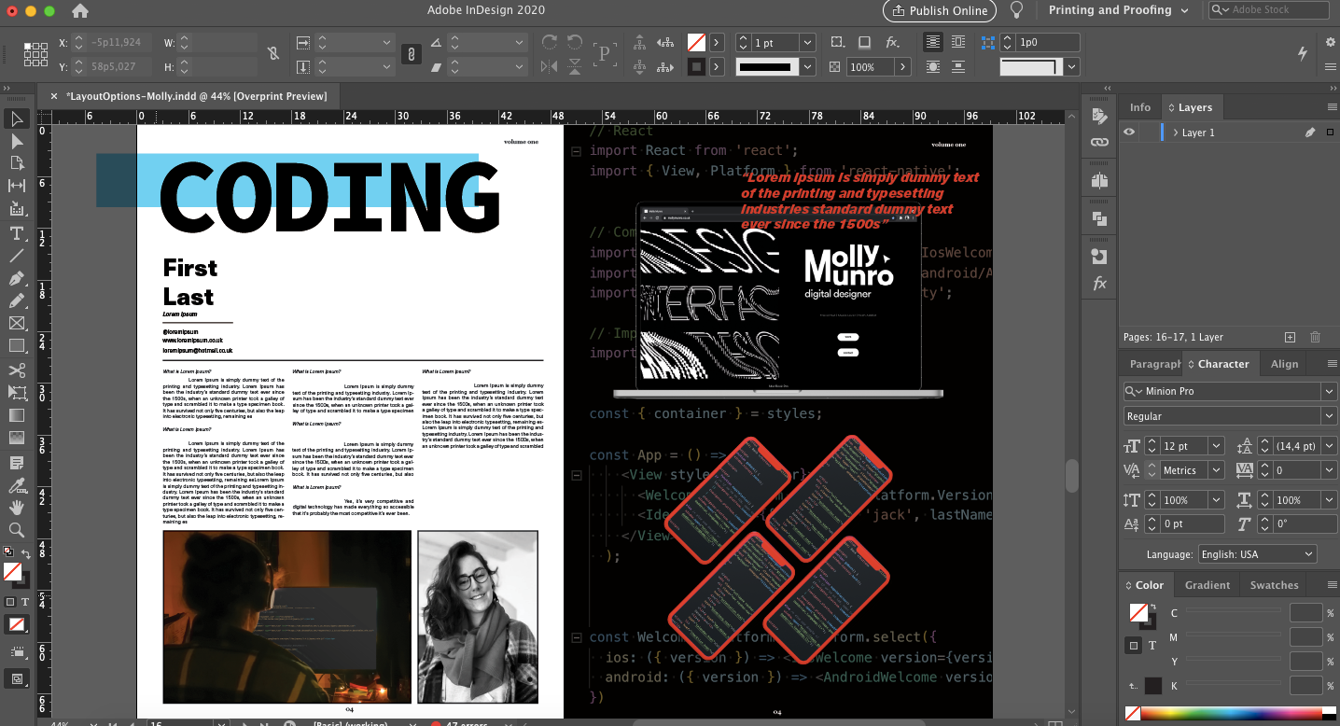Select the Page tool
This screenshot has width=1340, height=726.
coord(16,163)
